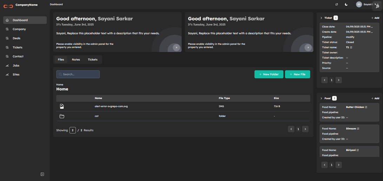Switch to the Notes tab
Viewport: 383px width, 181px height.
[76, 60]
